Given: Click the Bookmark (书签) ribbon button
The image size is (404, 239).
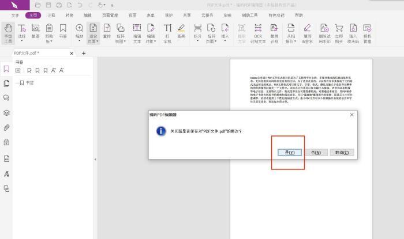Looking at the screenshot, I should click(63, 31).
